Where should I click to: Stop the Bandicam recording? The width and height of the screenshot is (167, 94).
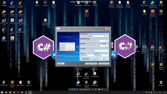pos(96,89)
